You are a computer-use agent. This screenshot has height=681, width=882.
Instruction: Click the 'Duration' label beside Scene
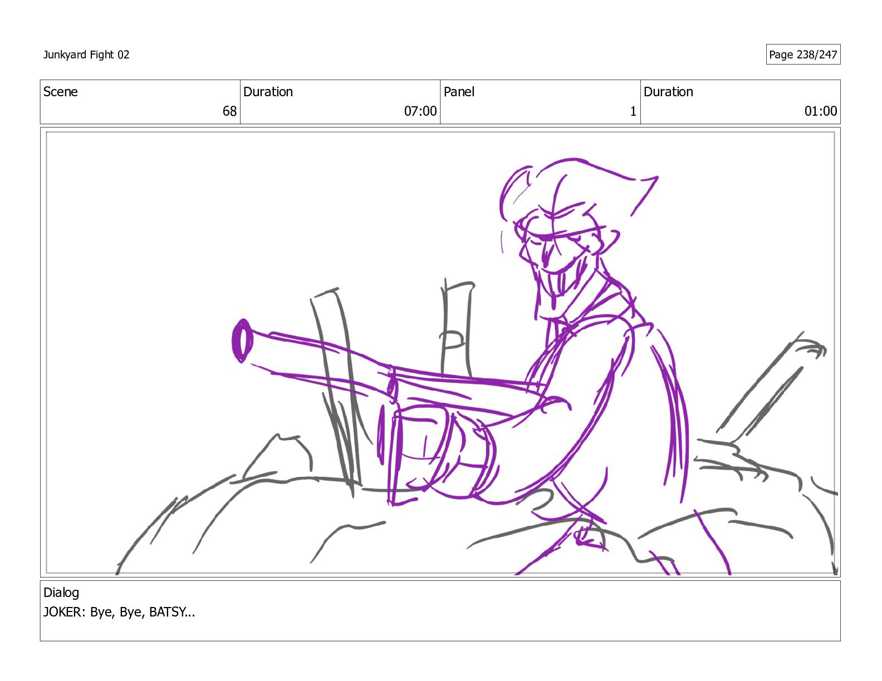[268, 92]
